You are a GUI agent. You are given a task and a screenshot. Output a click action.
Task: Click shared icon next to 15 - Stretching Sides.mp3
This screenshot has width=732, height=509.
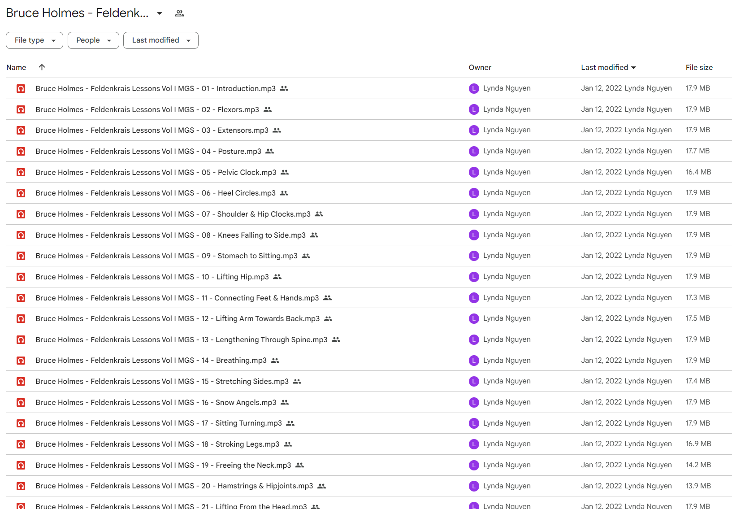297,381
